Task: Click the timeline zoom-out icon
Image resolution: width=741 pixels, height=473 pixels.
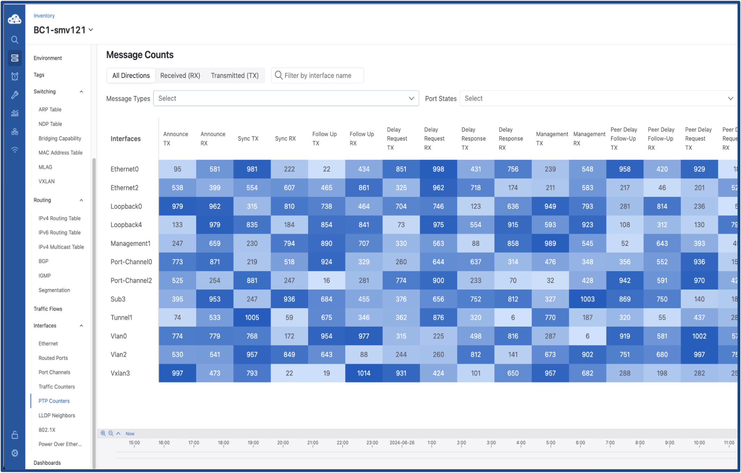Action: 111,433
